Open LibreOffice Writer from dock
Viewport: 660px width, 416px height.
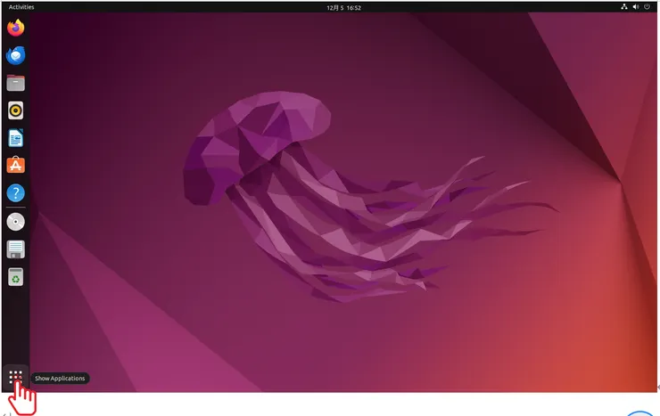(x=15, y=138)
